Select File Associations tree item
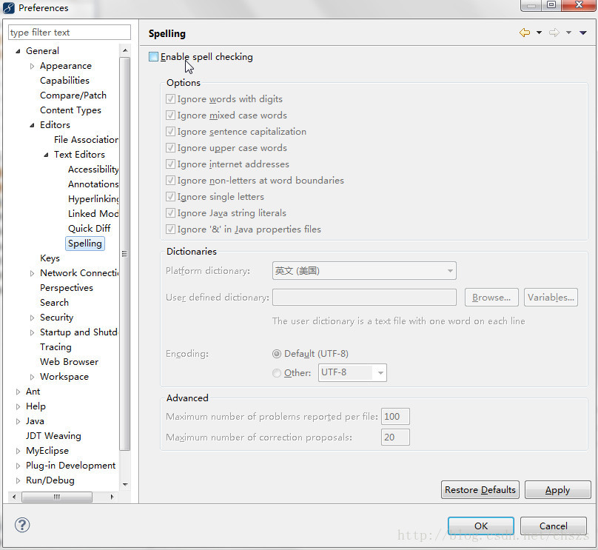This screenshot has width=598, height=550. pos(86,140)
